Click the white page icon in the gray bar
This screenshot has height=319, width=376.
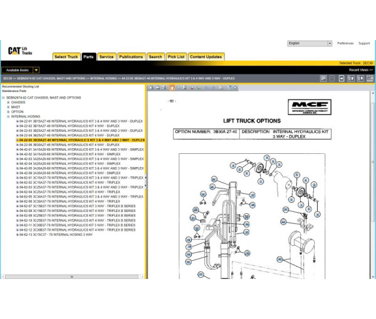(x=343, y=78)
